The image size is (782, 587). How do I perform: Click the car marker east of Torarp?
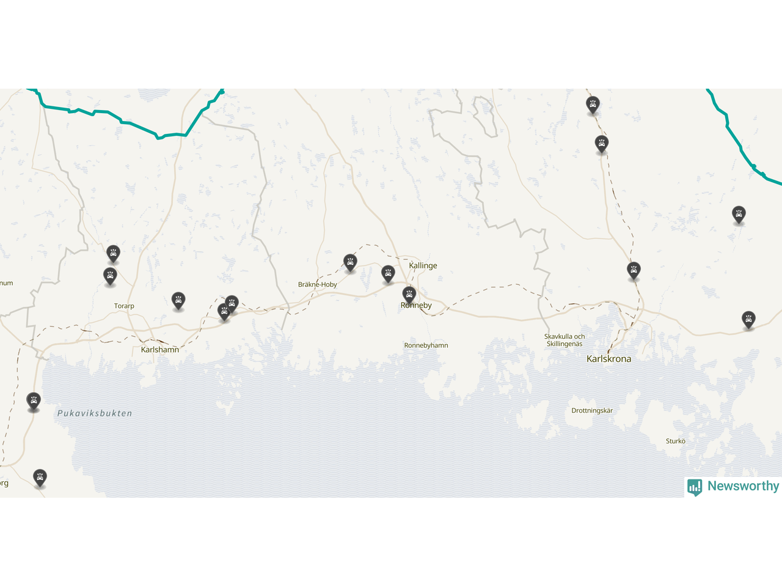pos(178,300)
